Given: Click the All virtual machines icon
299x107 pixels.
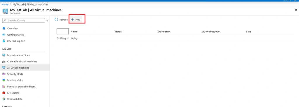Looking at the screenshot, I should coord(4,68).
